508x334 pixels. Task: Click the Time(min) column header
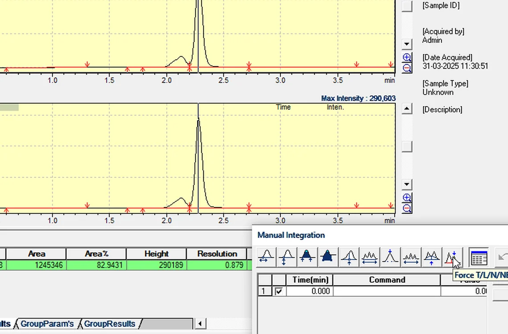[310, 280]
